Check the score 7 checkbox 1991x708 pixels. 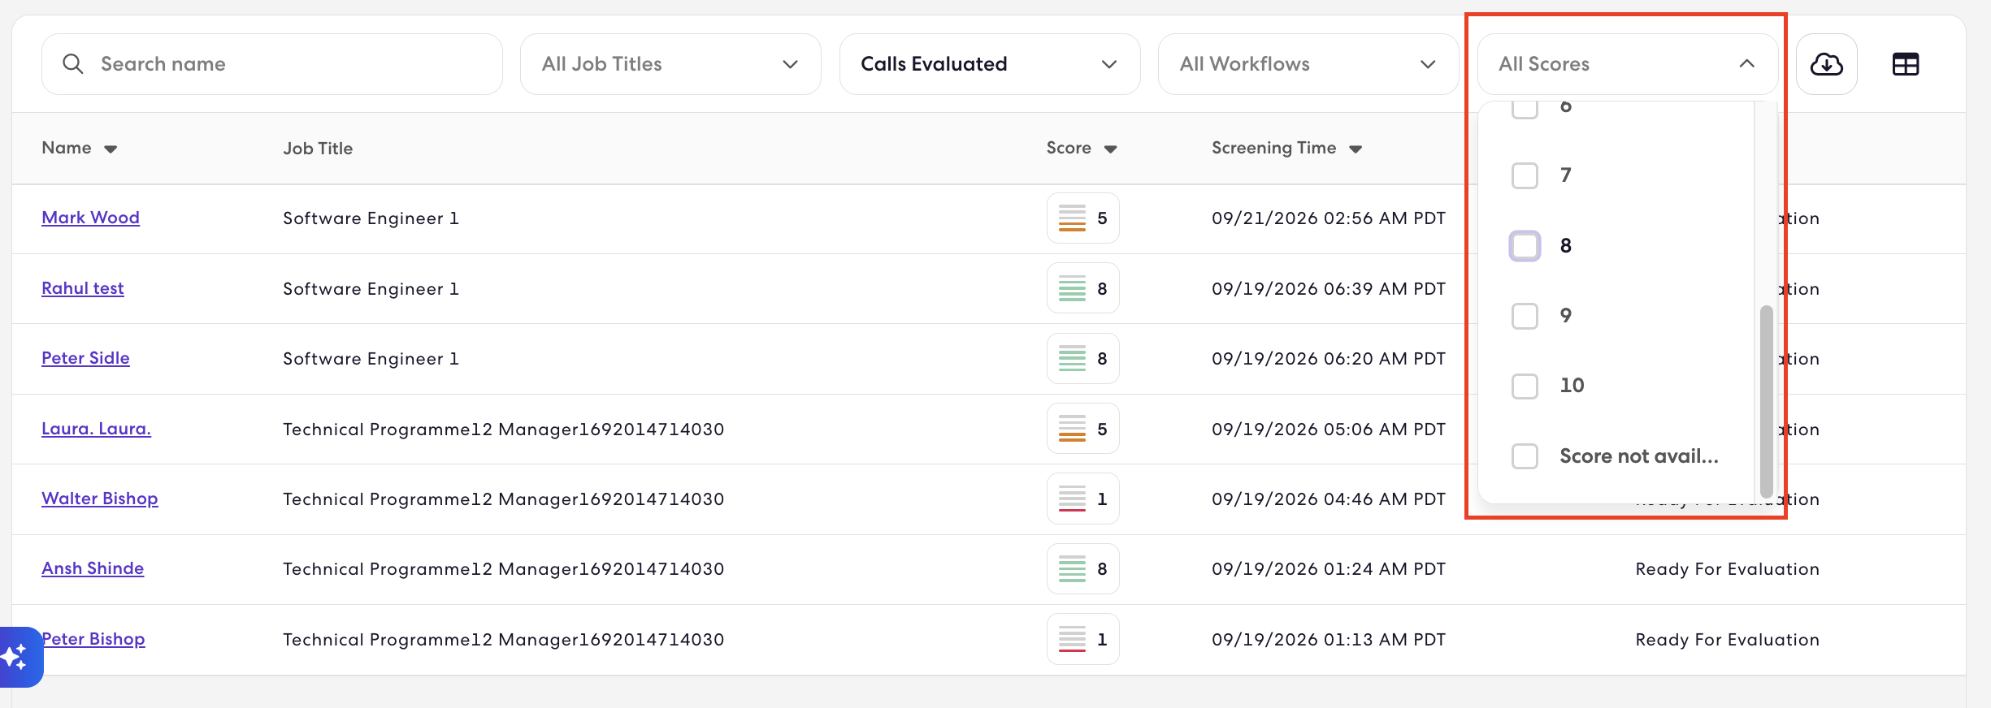click(x=1525, y=175)
